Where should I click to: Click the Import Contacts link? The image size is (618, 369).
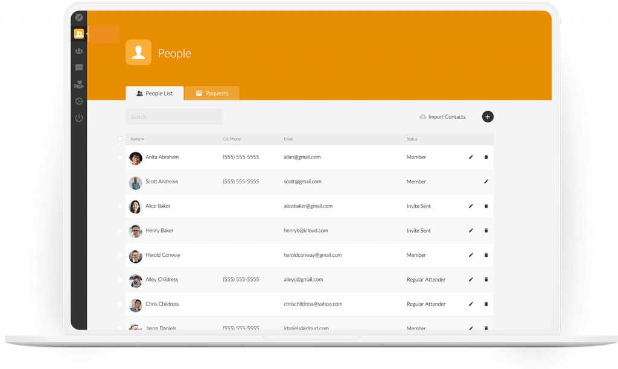click(x=447, y=116)
